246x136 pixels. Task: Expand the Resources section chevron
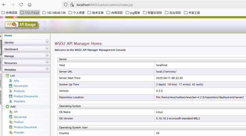(x=47, y=62)
